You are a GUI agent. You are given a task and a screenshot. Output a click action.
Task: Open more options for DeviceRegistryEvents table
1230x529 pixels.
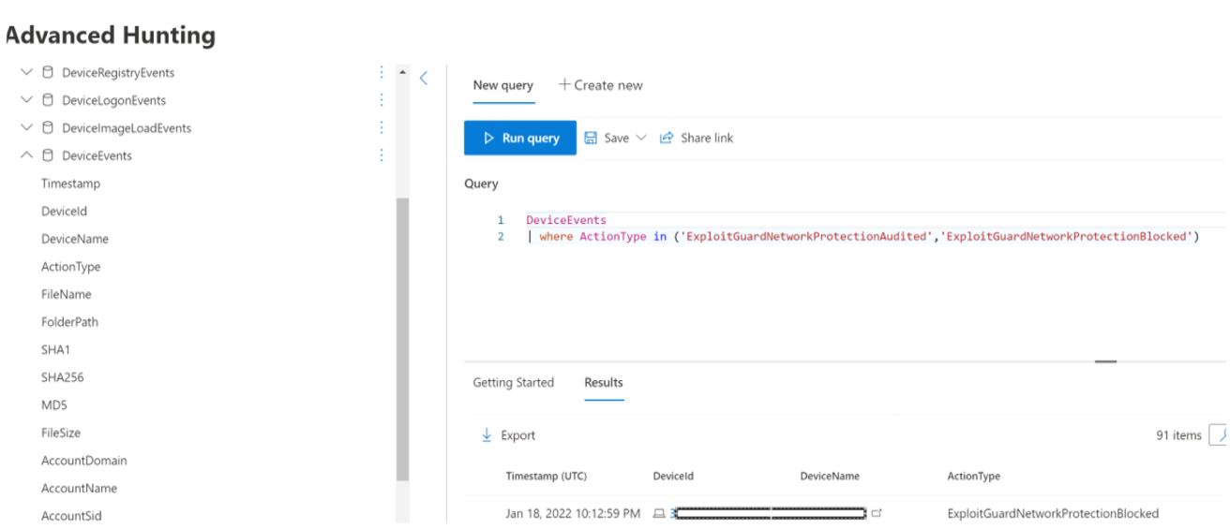click(382, 72)
